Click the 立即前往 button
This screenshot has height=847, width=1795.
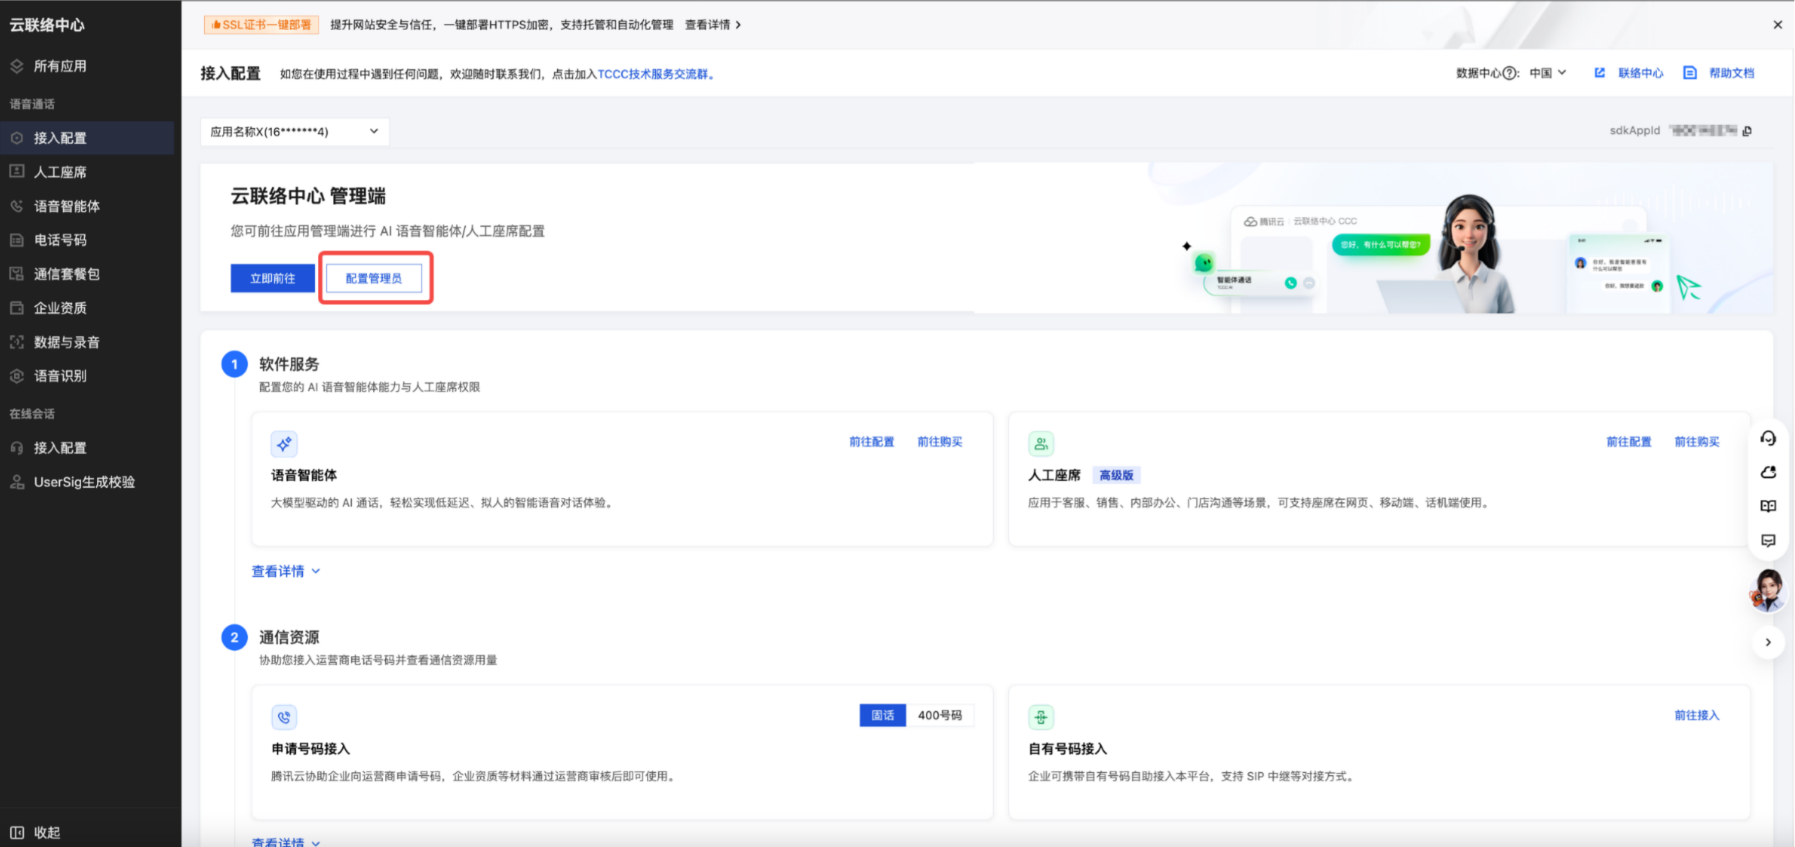(273, 278)
